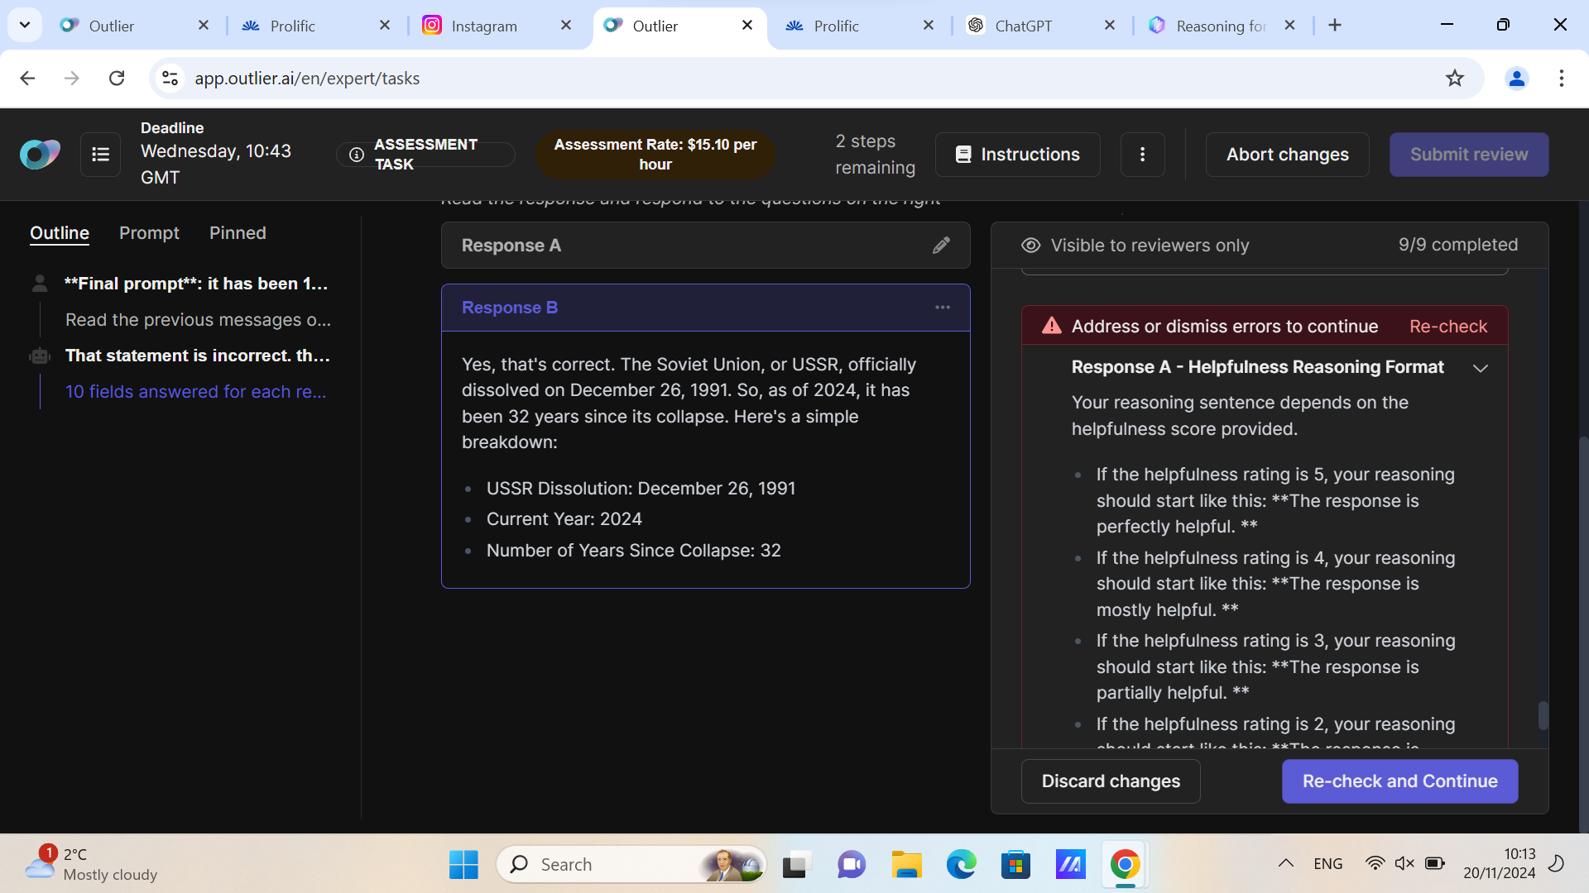
Task: Click the Response B panel header
Action: tap(705, 308)
